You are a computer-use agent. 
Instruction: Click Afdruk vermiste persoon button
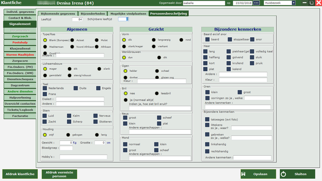[59, 174]
